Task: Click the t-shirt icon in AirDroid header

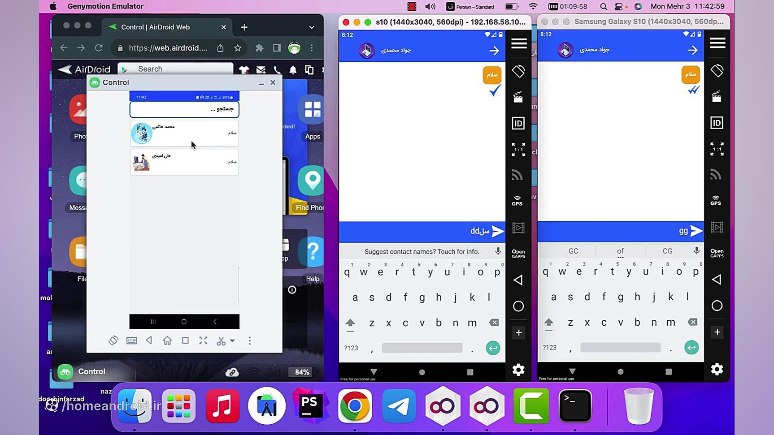Action: click(x=244, y=69)
